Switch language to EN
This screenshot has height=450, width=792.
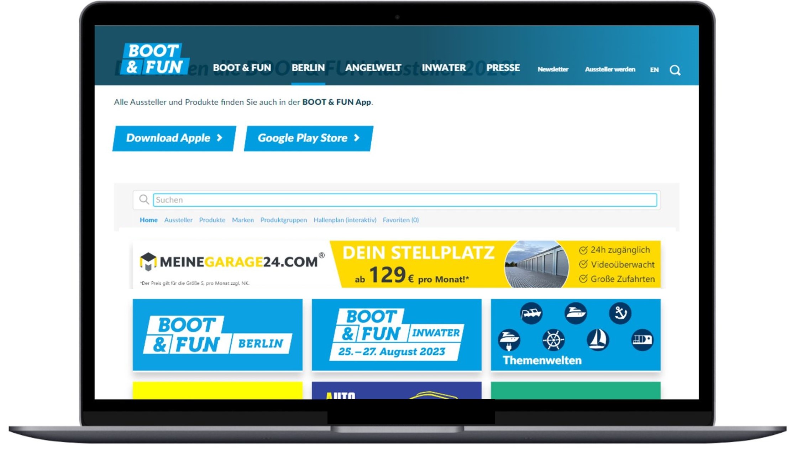654,70
